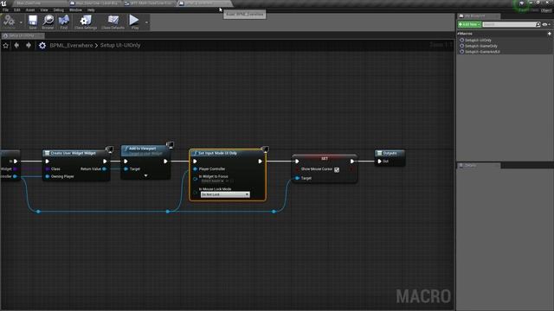Click the In Mouse Lock Mode pin
This screenshot has height=311, width=554.
coord(195,192)
